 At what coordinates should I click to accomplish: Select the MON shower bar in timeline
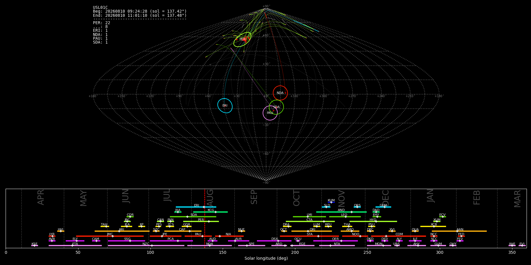point(379,246)
